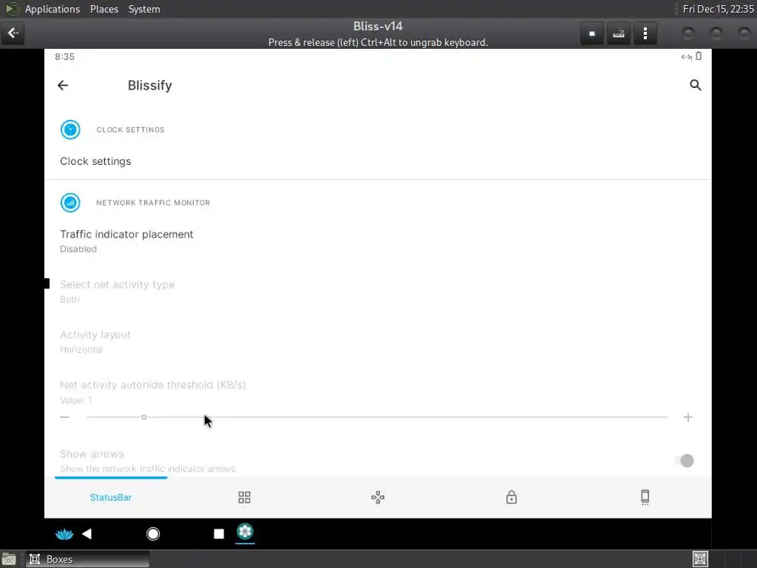Open the settings gear app in taskbar
The width and height of the screenshot is (757, 568).
coord(245,532)
